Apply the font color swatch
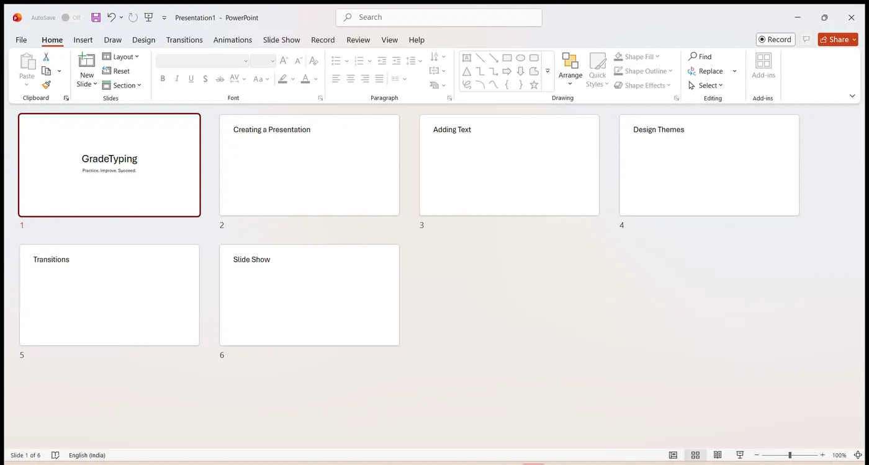This screenshot has height=465, width=869. (x=305, y=79)
